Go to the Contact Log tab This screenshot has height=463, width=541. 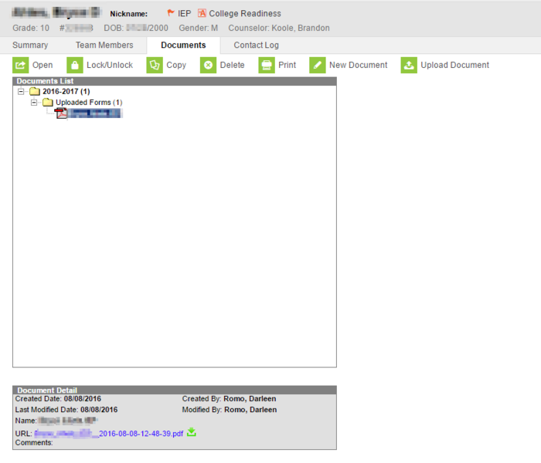tap(256, 46)
